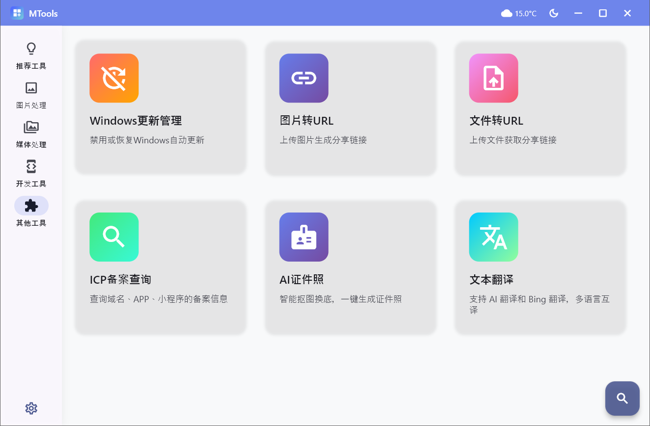The height and width of the screenshot is (426, 650).
Task: Click the 15.0°C weather indicator
Action: point(519,13)
